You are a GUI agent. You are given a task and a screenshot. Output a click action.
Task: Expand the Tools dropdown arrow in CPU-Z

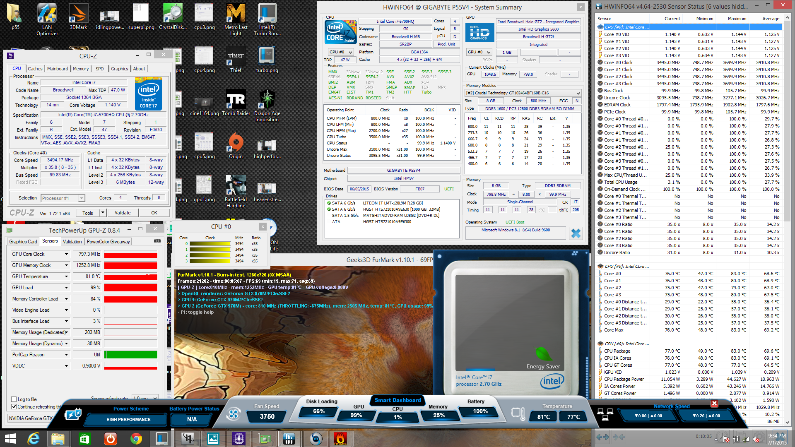click(x=103, y=213)
